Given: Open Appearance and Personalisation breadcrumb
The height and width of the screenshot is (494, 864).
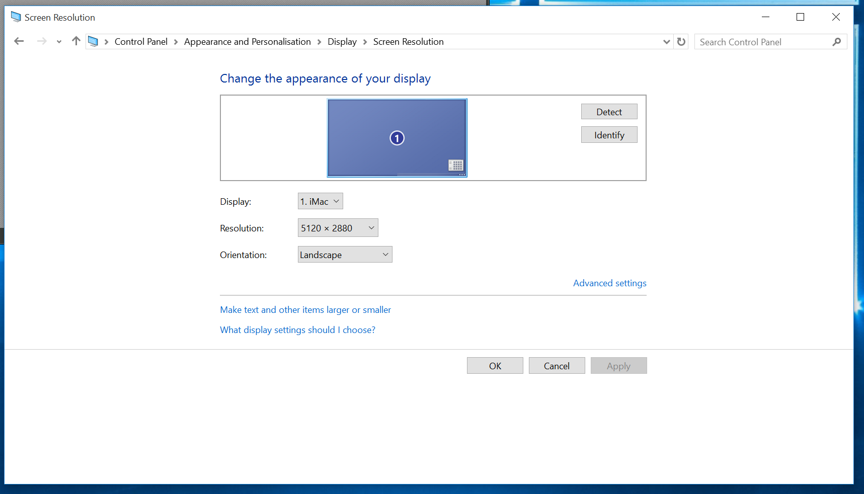Looking at the screenshot, I should click(x=248, y=42).
